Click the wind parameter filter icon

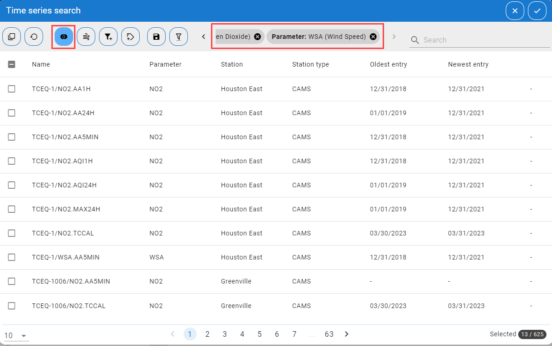[x=86, y=37]
